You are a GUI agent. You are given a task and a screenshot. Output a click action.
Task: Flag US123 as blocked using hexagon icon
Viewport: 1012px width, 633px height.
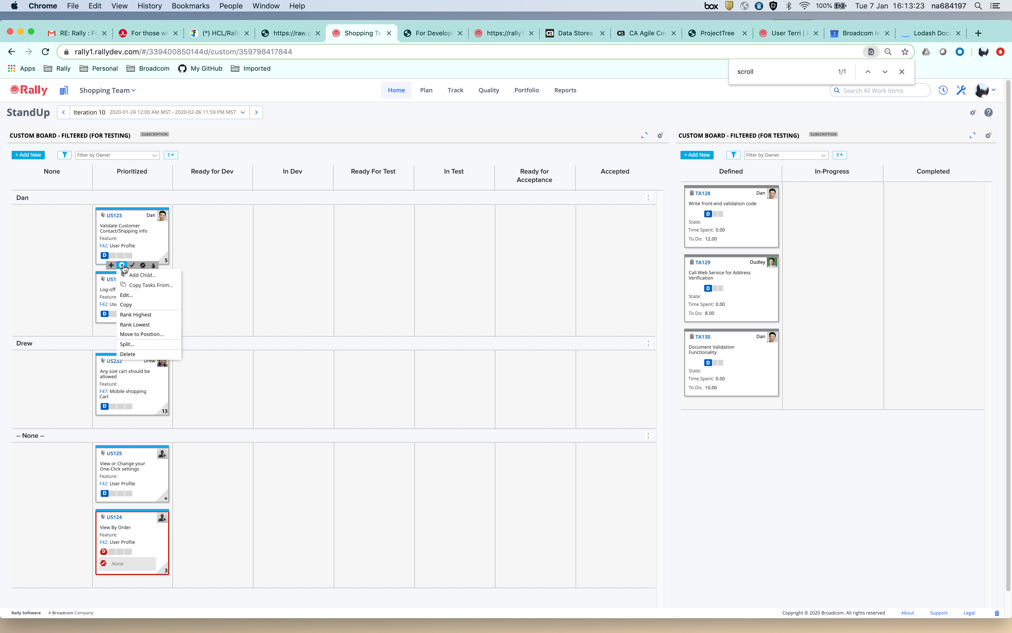click(x=143, y=265)
